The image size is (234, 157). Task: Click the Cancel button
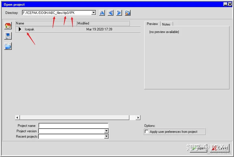coord(220,148)
